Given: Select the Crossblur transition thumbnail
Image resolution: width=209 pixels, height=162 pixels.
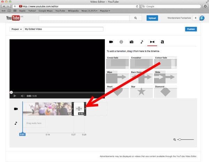Looking at the screenshot, I should point(141,62).
